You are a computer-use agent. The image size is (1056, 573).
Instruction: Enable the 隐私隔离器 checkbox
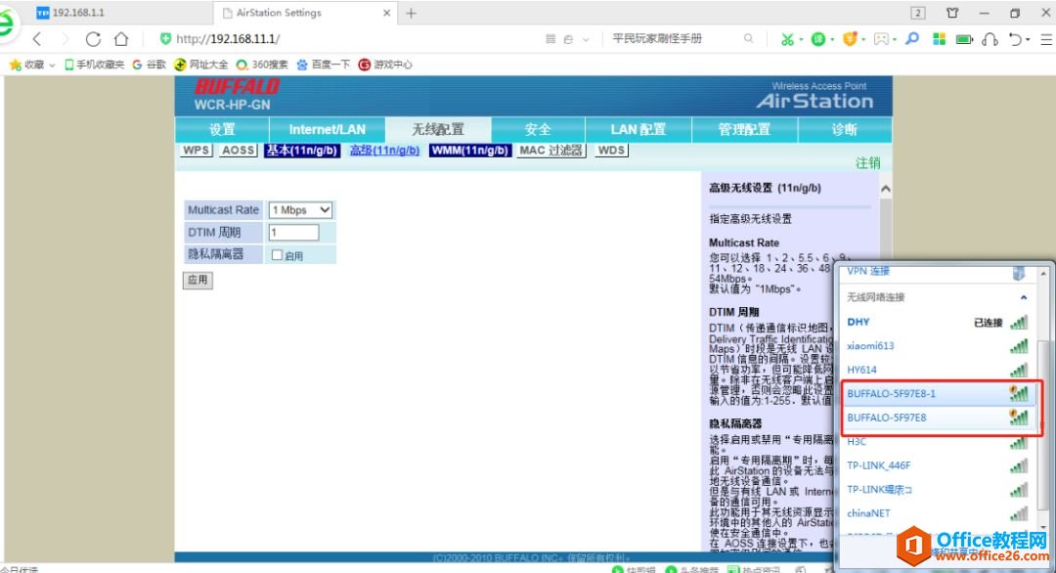pyautogui.click(x=277, y=255)
